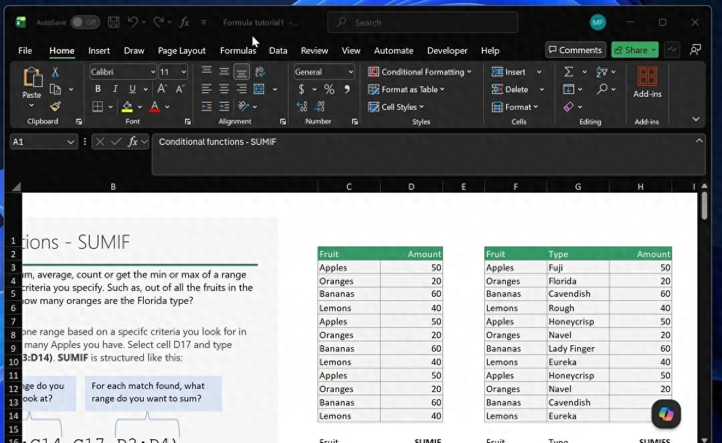Switch to the Developer tab
The image size is (722, 443).
coord(447,51)
